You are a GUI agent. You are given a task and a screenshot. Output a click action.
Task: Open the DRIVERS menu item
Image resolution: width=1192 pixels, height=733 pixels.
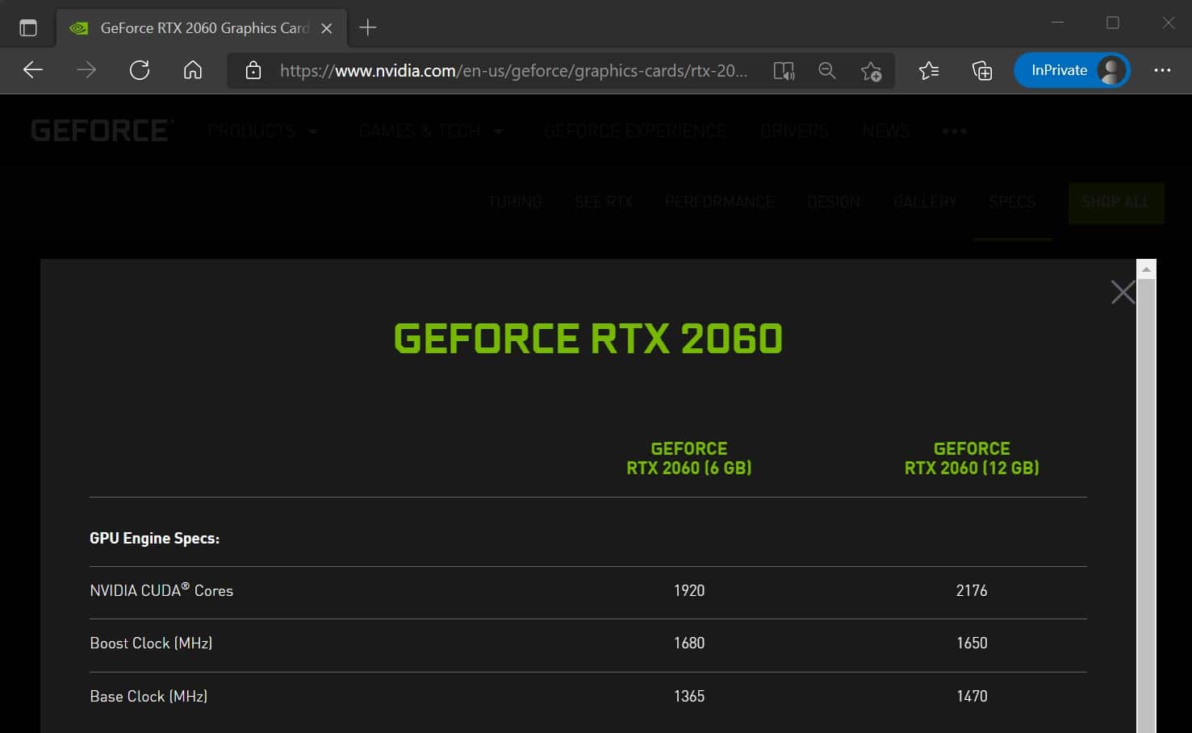794,131
